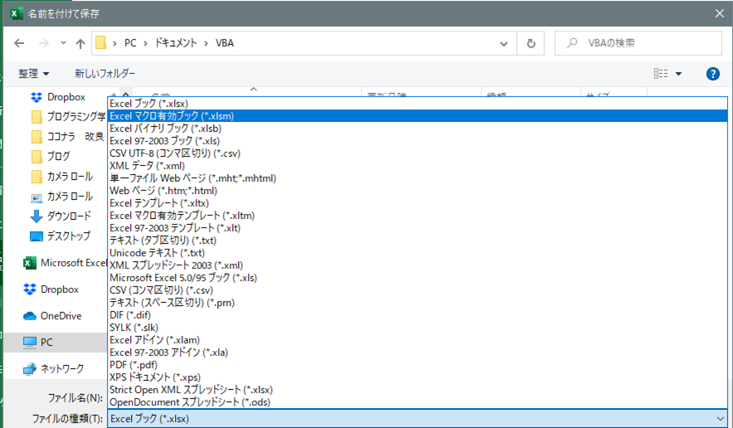Choose Strict Open XML スプレッドシート

click(417, 390)
